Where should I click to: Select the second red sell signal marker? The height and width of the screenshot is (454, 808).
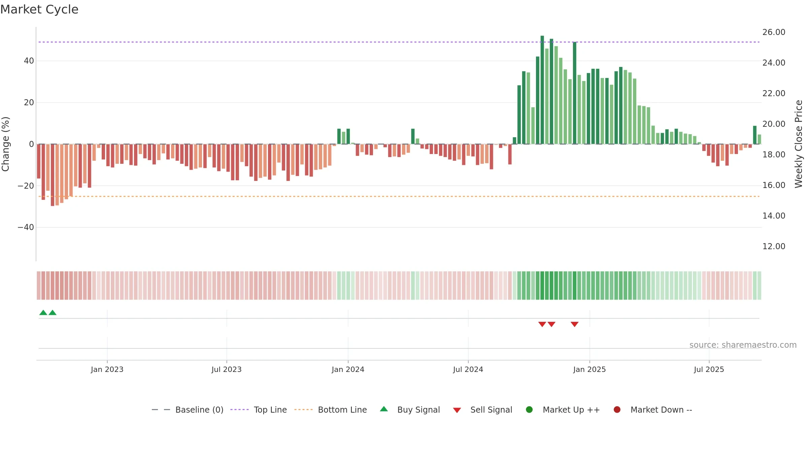pyautogui.click(x=551, y=324)
